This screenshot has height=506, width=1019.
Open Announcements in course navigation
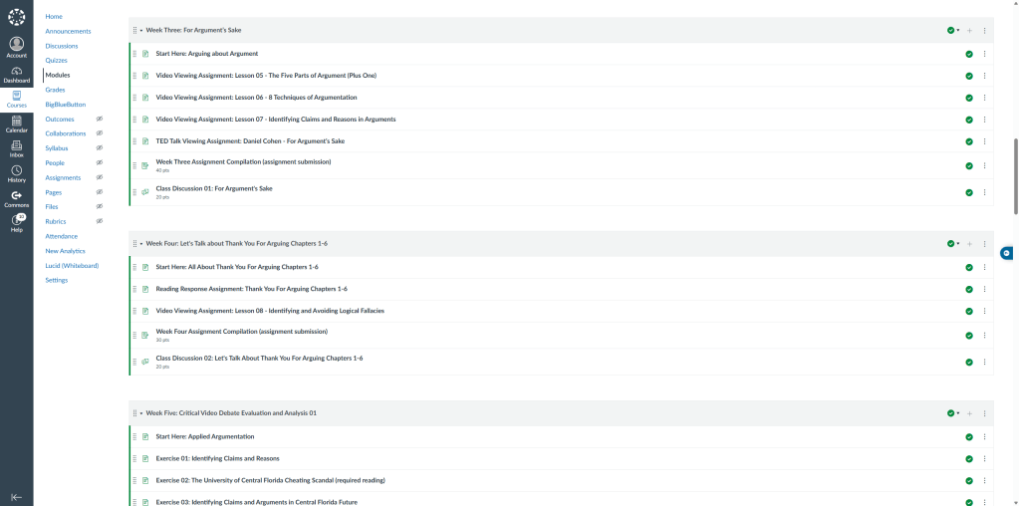pyautogui.click(x=68, y=31)
